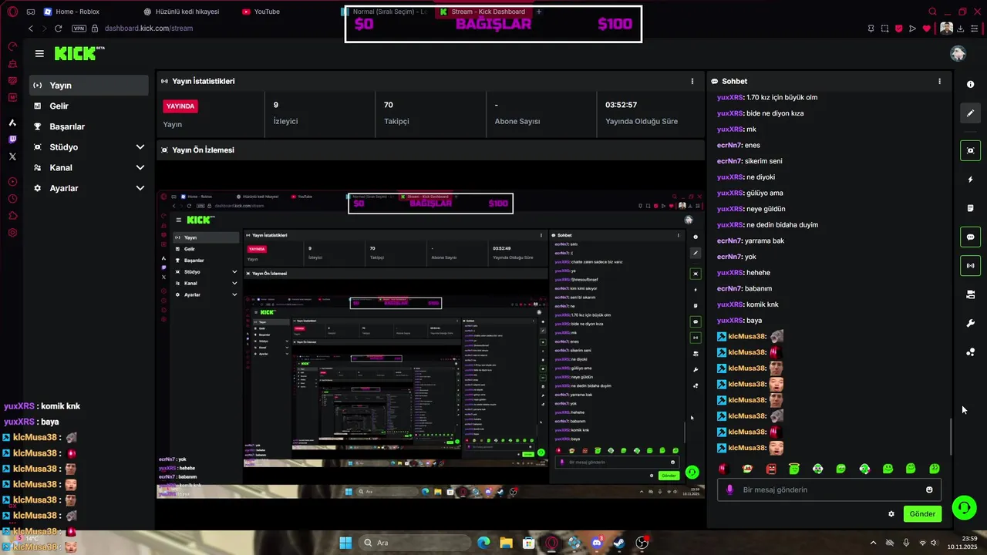Open history clock icon in Opera sidebar
This screenshot has width=987, height=555.
point(12,199)
